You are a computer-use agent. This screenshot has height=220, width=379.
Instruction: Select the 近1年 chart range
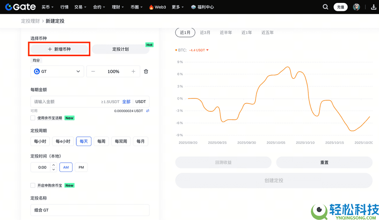click(246, 32)
